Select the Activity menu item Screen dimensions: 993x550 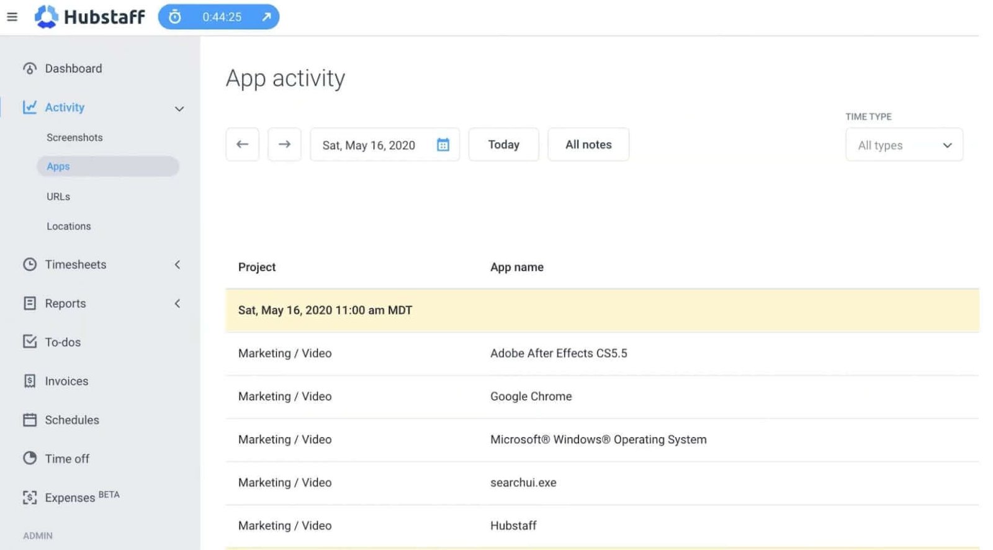coord(65,107)
